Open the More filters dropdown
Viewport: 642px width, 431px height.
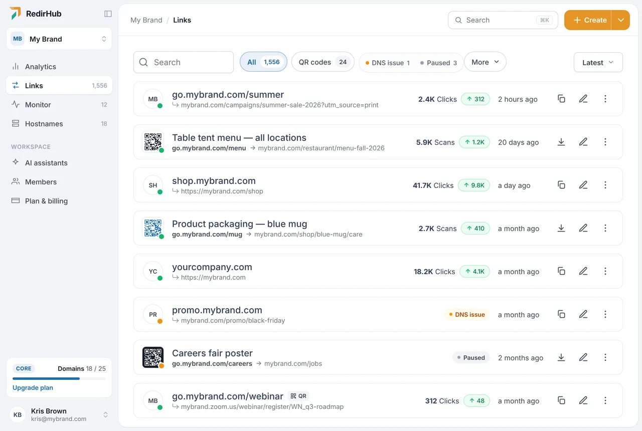[485, 62]
